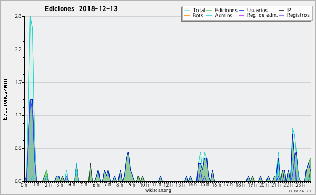Click the 'Ediciones' legend label
Screen dimensions: 316x195
click(226, 10)
